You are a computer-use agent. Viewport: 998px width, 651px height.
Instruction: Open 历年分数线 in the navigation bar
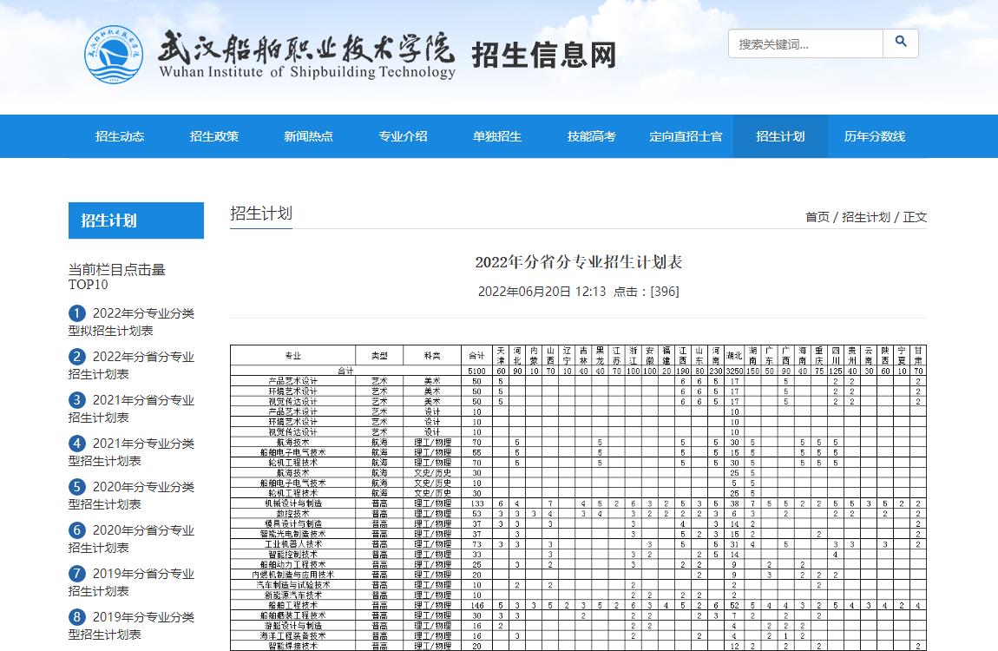coord(875,136)
